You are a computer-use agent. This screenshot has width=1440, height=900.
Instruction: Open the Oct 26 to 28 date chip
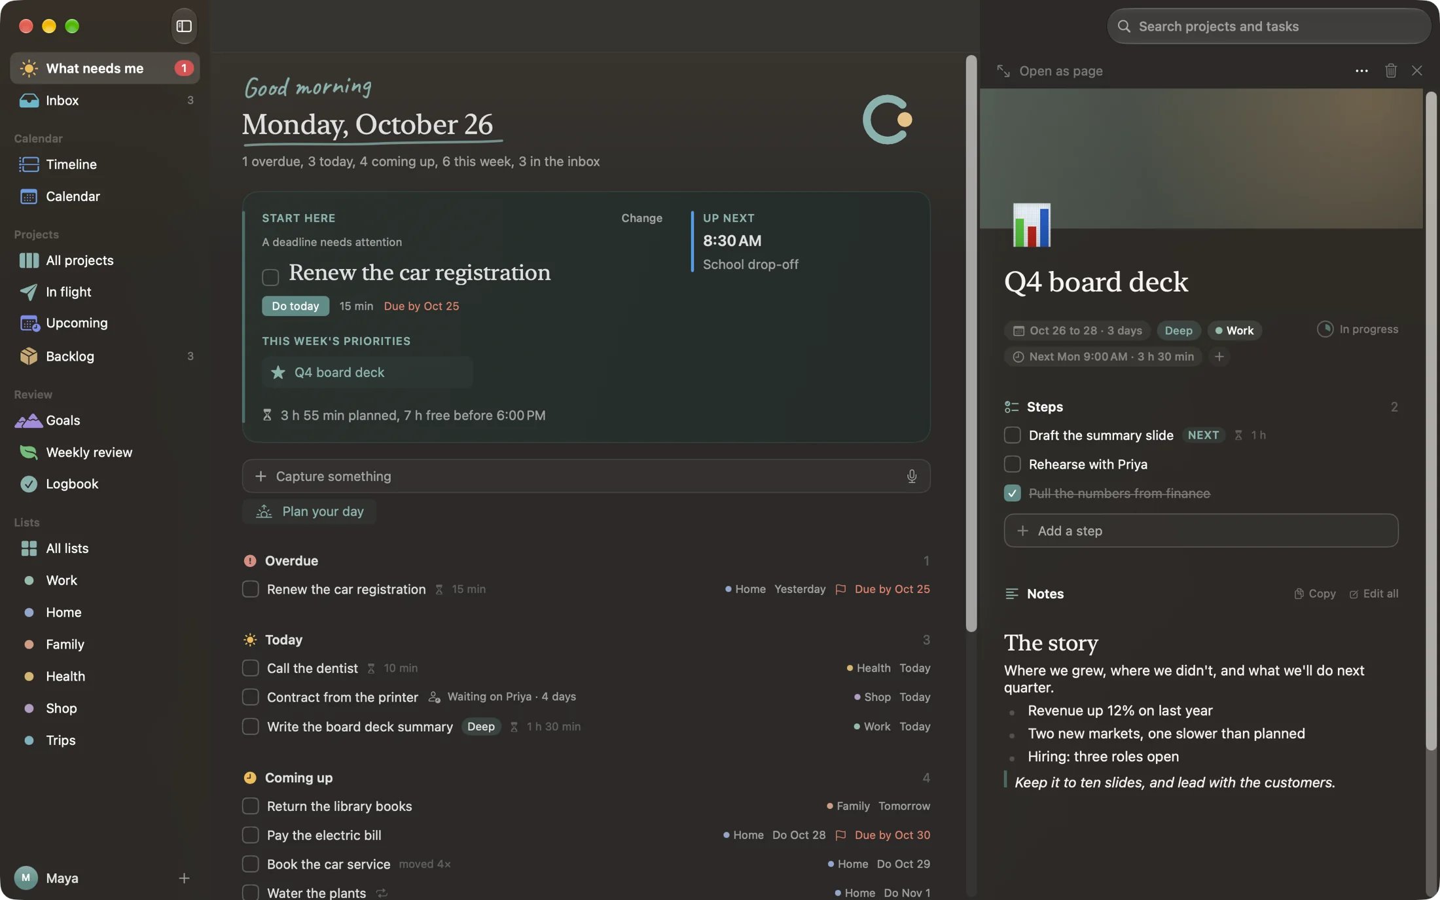click(x=1077, y=331)
